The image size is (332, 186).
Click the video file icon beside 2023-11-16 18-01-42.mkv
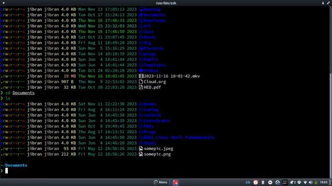pos(141,76)
